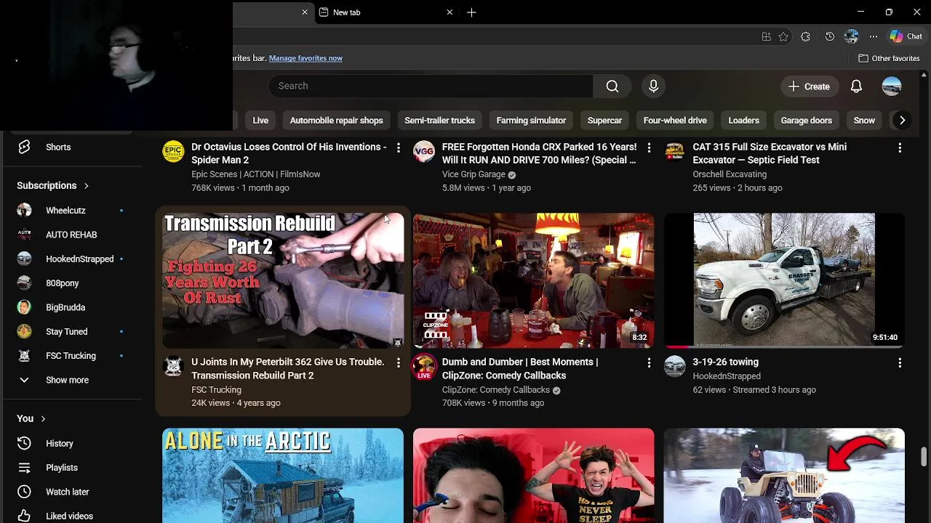Open Liked videos thumbs-up icon
Image resolution: width=931 pixels, height=523 pixels.
(x=24, y=516)
